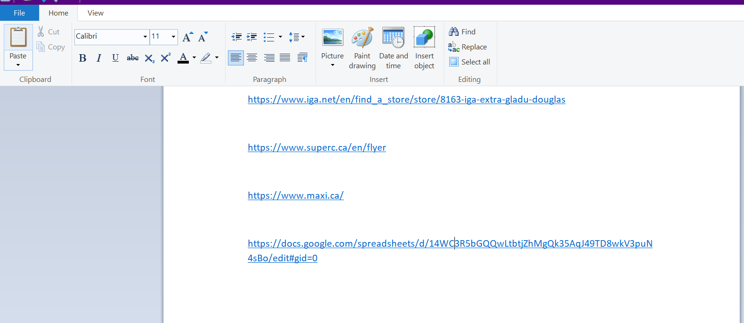
Task: Open the list style dropdown arrow
Action: pyautogui.click(x=280, y=37)
